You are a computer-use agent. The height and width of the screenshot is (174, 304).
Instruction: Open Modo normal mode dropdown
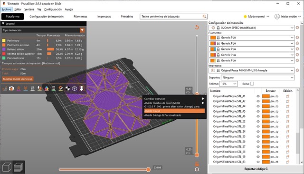click(x=256, y=17)
